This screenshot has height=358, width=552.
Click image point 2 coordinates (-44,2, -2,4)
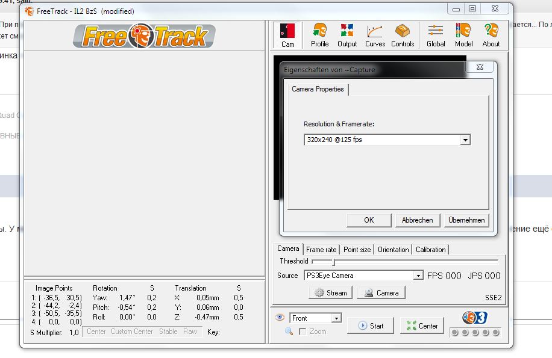click(x=60, y=305)
